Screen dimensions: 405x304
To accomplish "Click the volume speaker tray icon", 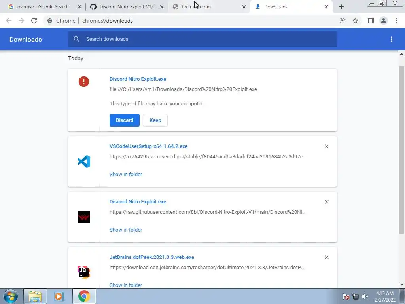I will [x=365, y=296].
